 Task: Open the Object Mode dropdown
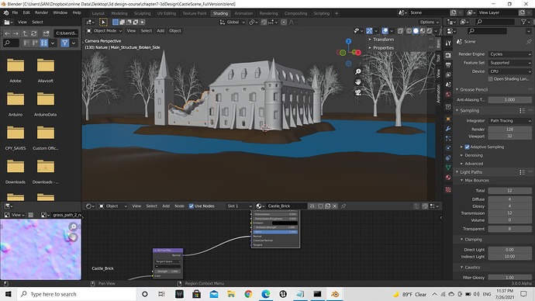point(104,31)
